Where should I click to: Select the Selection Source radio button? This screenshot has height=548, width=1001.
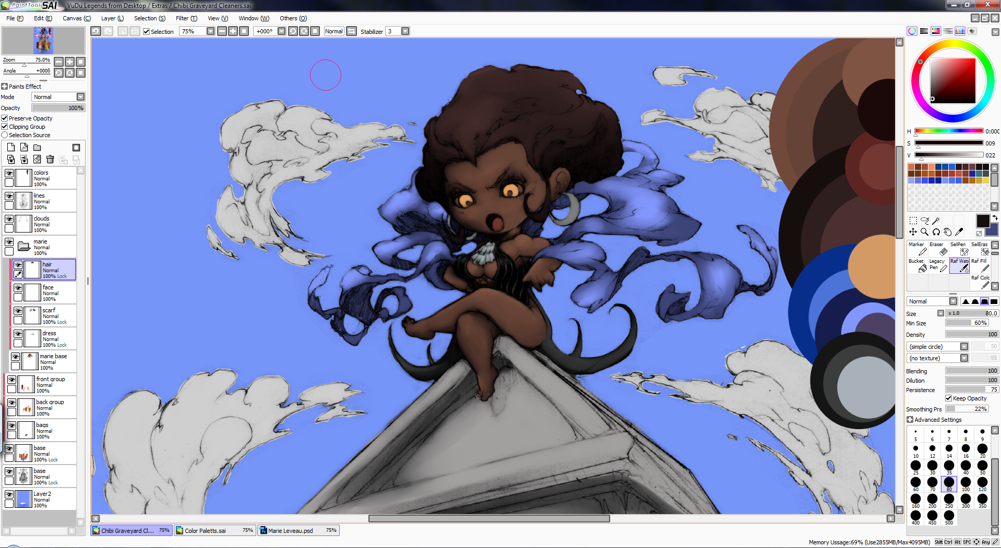point(5,135)
